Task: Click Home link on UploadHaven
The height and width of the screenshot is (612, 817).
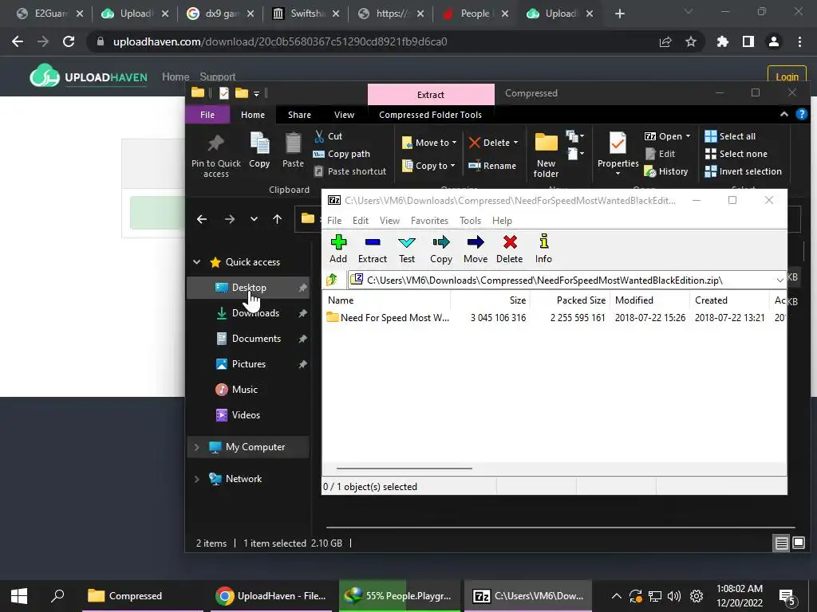Action: click(176, 77)
